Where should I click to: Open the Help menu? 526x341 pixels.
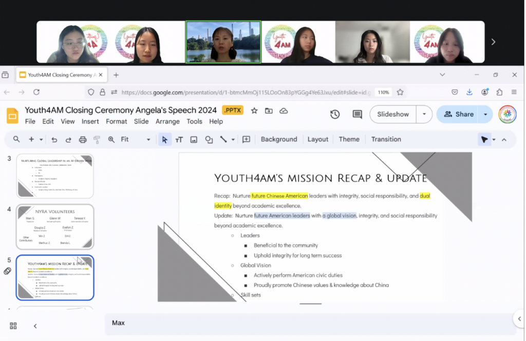point(216,121)
